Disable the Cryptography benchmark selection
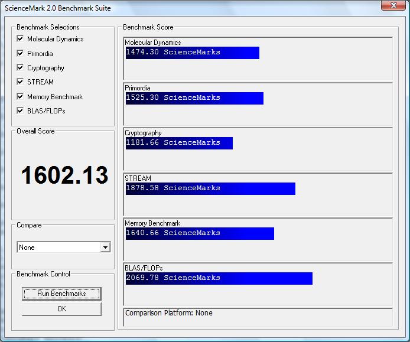 [20, 67]
